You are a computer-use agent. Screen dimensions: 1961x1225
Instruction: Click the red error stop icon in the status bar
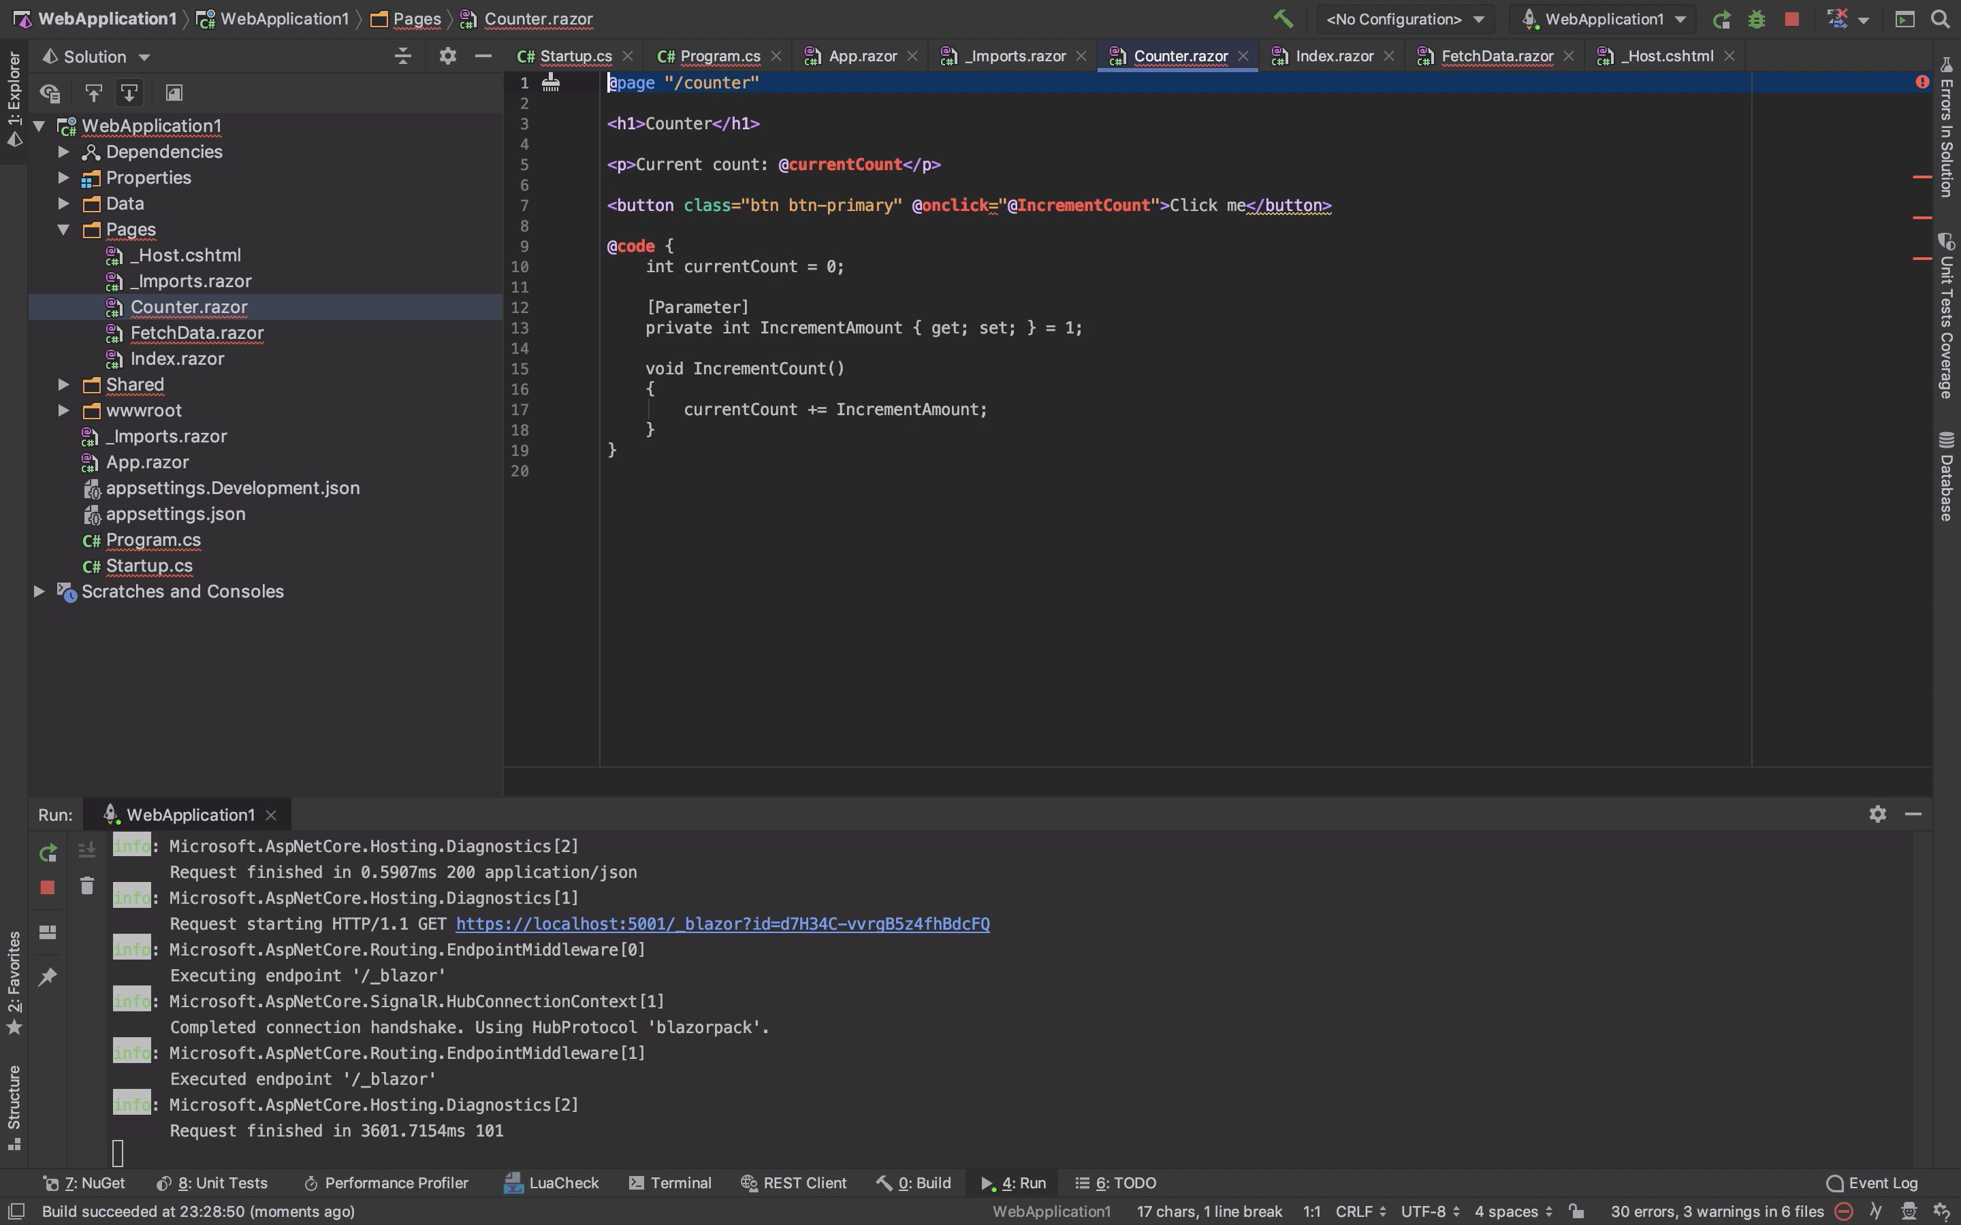point(1843,1211)
